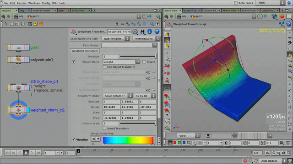293x164 pixels.
Task: Open the /home/tusi asset path dropdown
Action: (x=146, y=38)
